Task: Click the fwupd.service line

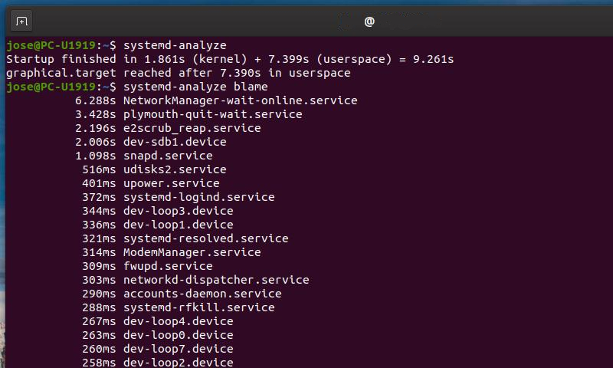Action: (147, 266)
